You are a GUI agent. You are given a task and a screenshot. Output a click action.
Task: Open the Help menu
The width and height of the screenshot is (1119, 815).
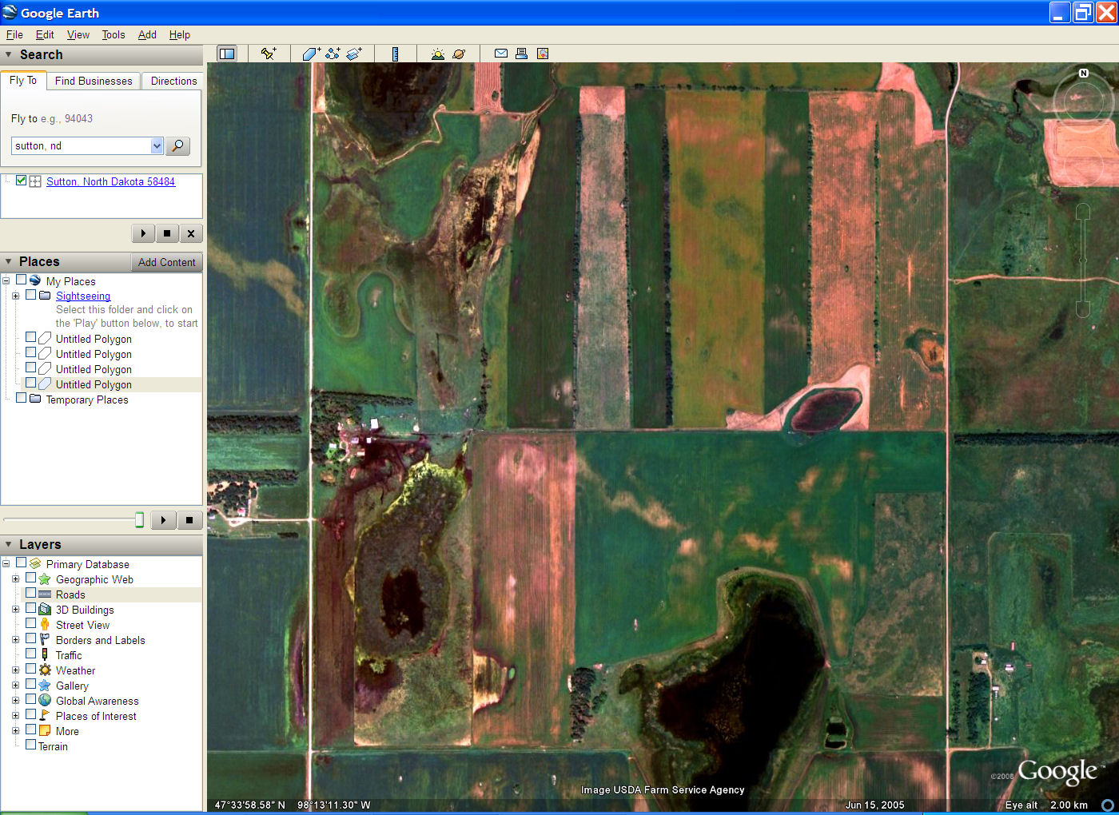pos(180,34)
